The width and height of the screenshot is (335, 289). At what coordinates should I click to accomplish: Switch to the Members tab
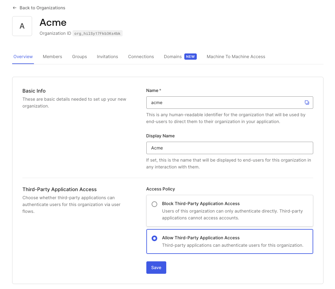point(52,57)
